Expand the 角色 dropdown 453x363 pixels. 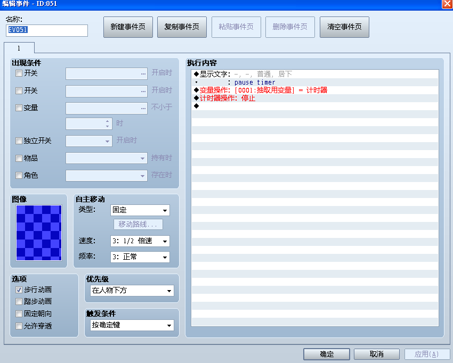107,176
